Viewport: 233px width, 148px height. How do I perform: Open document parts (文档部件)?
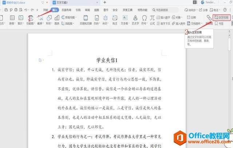coord(195,23)
